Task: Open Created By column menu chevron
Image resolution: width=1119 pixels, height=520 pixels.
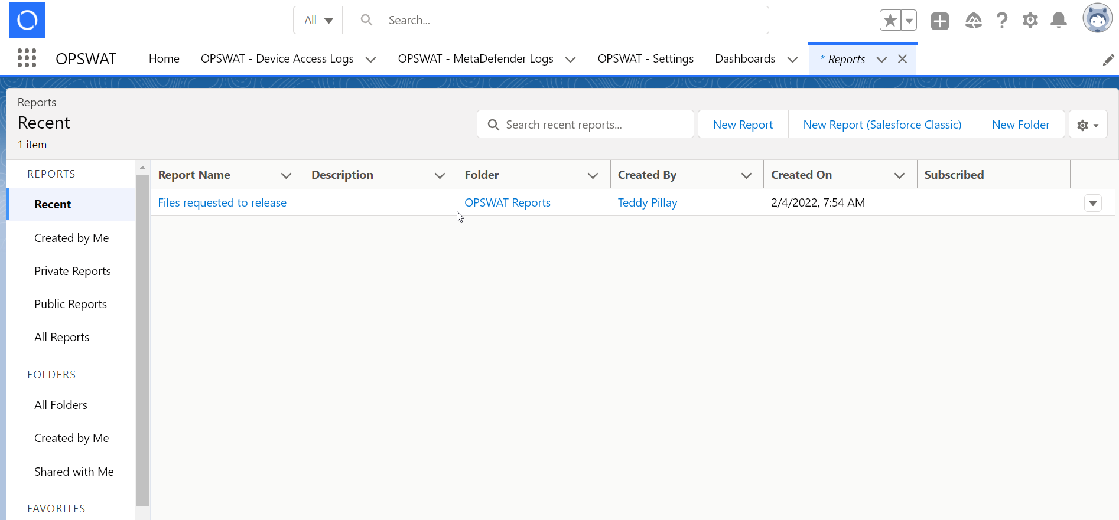Action: (746, 175)
